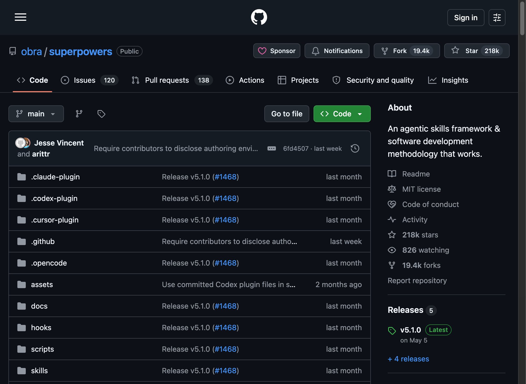Click the Activity pulse icon
This screenshot has height=384, width=526.
(x=392, y=220)
